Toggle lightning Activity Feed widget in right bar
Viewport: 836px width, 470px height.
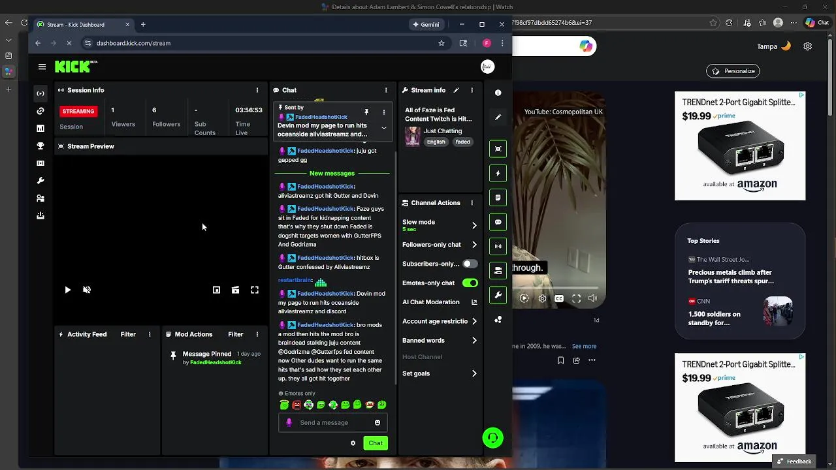498,174
